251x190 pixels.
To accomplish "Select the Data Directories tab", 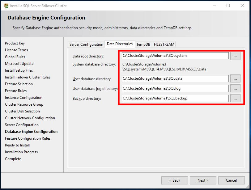I will pyautogui.click(x=120, y=44).
